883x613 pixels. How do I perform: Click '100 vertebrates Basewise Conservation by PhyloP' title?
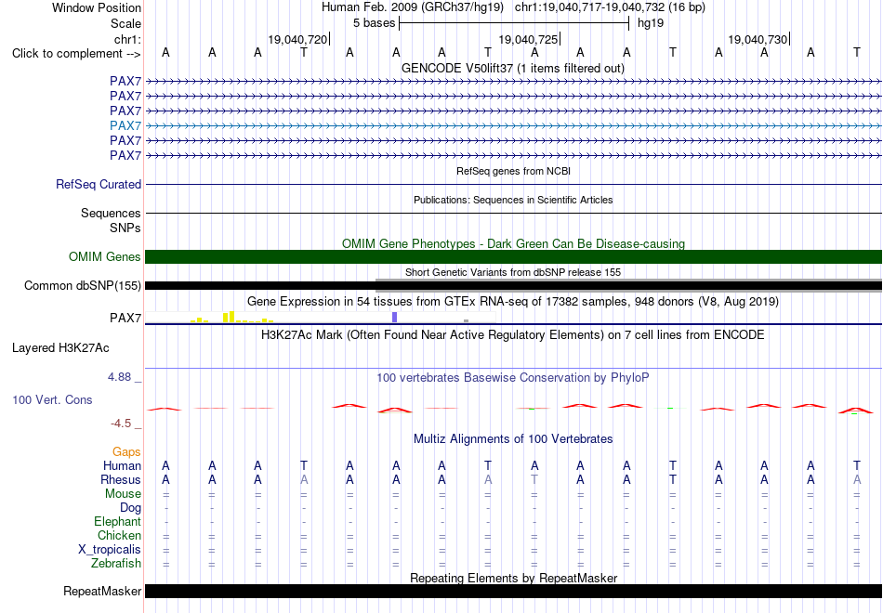[513, 378]
